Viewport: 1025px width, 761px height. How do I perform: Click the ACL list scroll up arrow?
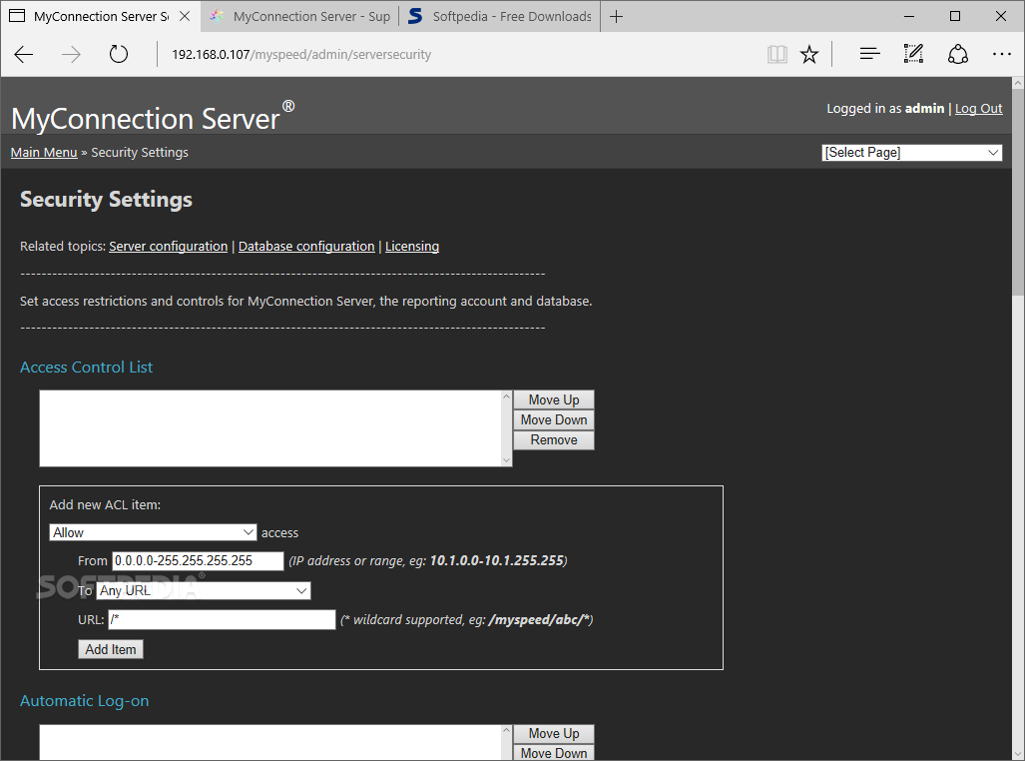[506, 396]
